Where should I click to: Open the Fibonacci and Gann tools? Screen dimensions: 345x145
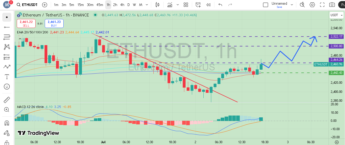point(7,37)
